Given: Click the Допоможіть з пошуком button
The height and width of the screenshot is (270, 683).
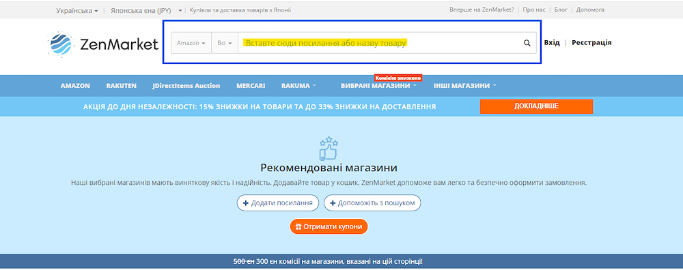Looking at the screenshot, I should coord(372,203).
